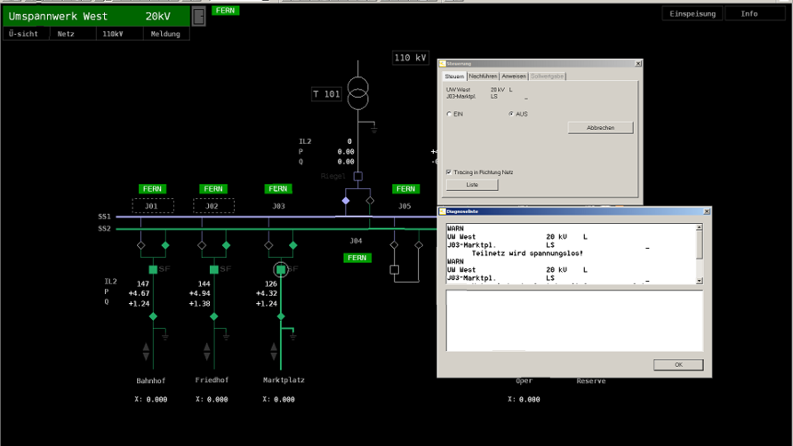This screenshot has width=793, height=446.
Task: Toggle Tracing in Richtung Netz checkbox
Action: pyautogui.click(x=449, y=172)
